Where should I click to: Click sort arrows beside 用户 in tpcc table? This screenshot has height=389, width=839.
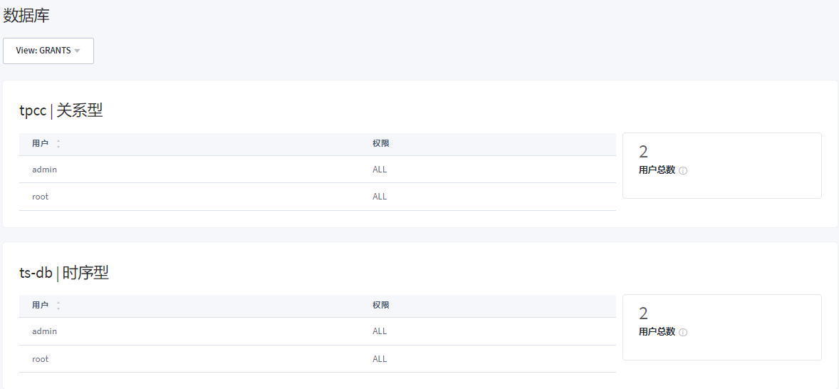pyautogui.click(x=58, y=144)
